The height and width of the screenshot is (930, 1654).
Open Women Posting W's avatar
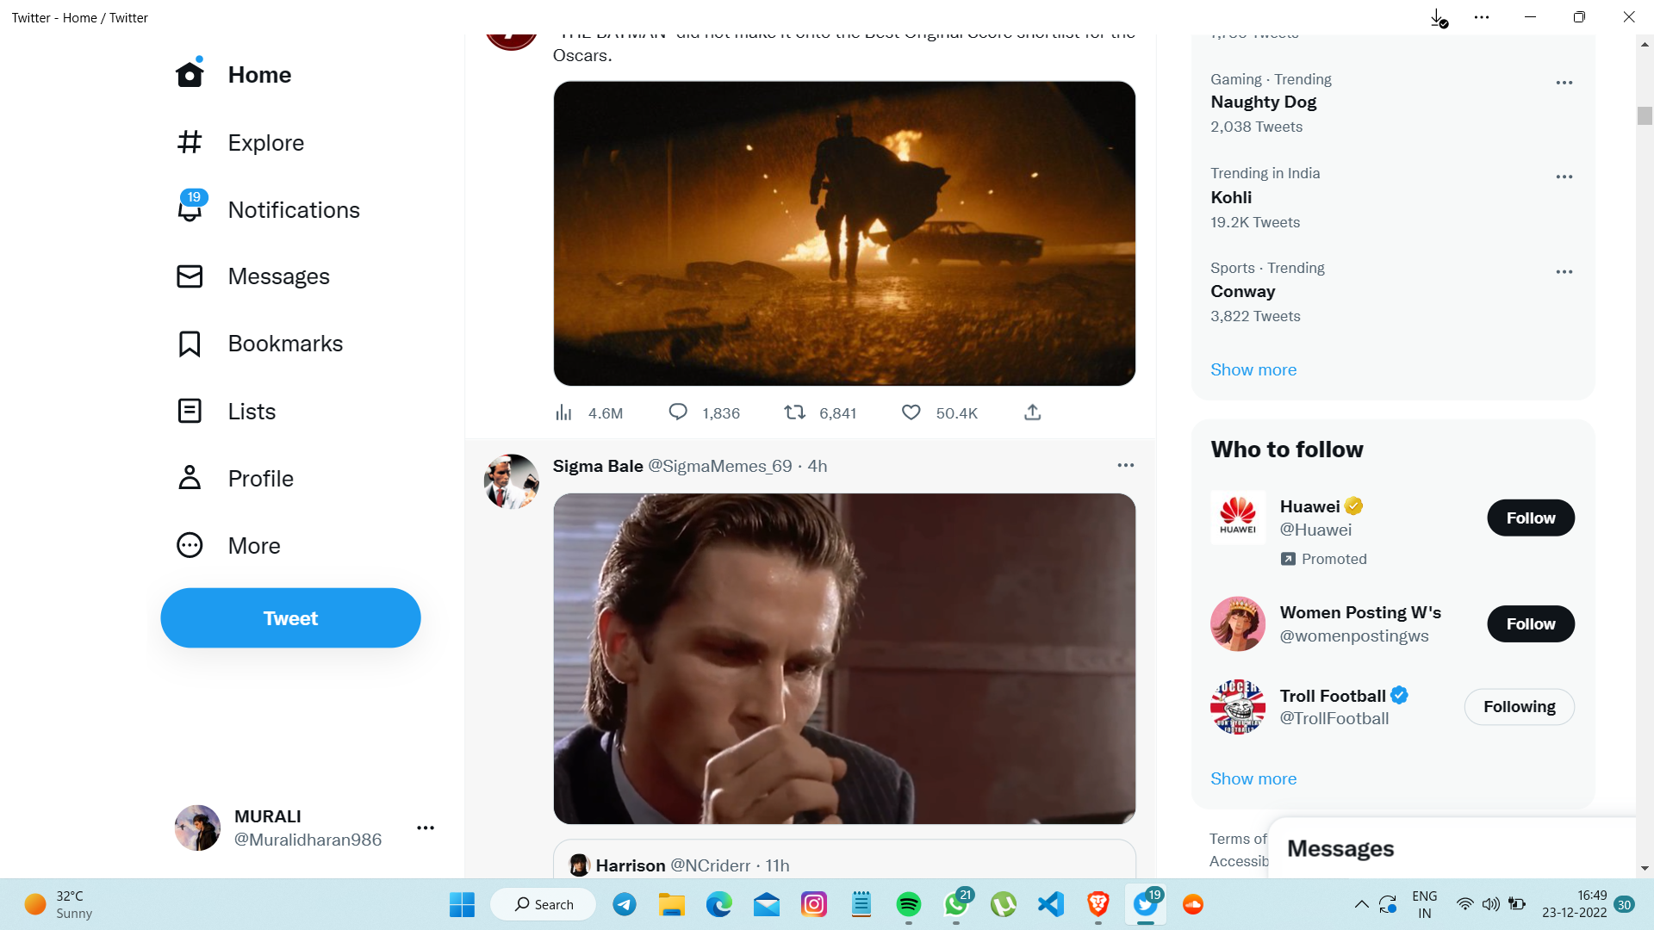tap(1238, 623)
